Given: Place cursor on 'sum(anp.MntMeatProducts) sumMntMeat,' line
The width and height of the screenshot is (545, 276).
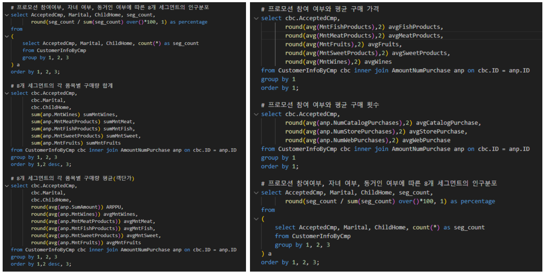Looking at the screenshot, I should (83, 122).
